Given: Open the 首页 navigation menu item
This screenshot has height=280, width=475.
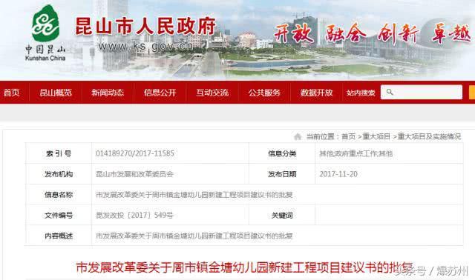Looking at the screenshot, I should pyautogui.click(x=12, y=93).
